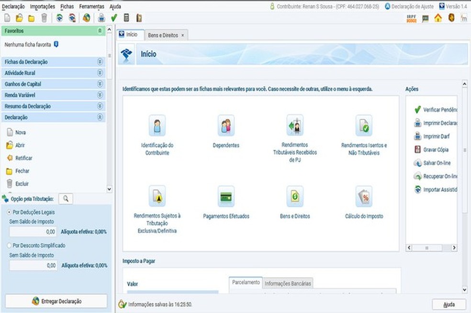Open the Identificação do Contribuinte icon
Viewport: 471px width, 313px height.
157,126
